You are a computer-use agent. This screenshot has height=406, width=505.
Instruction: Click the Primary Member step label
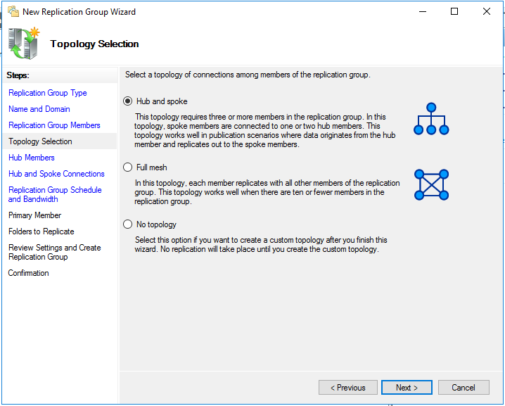34,215
